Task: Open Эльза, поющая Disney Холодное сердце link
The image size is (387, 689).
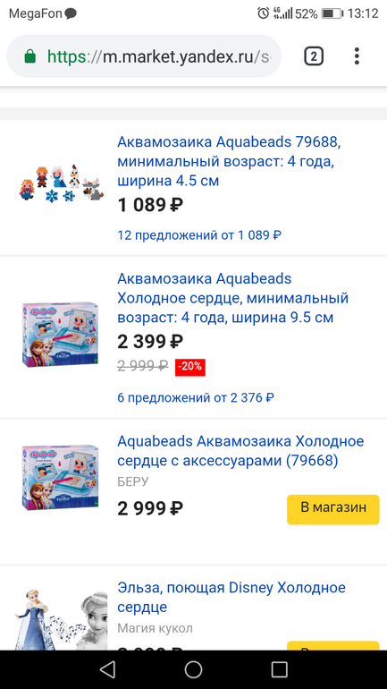Action: (231, 598)
